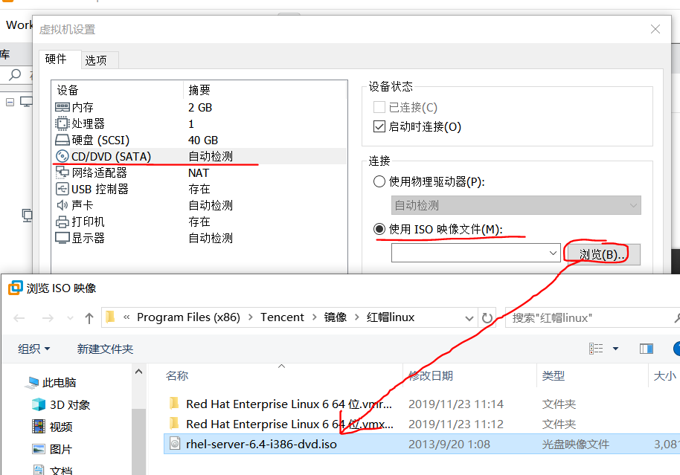The image size is (680, 475).
Task: Click the 40 GB hard disk summary
Action: coord(203,140)
